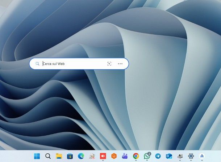Image resolution: width=221 pixels, height=162 pixels.
Task: Launch Microsoft Store from taskbar
Action: 70,156
